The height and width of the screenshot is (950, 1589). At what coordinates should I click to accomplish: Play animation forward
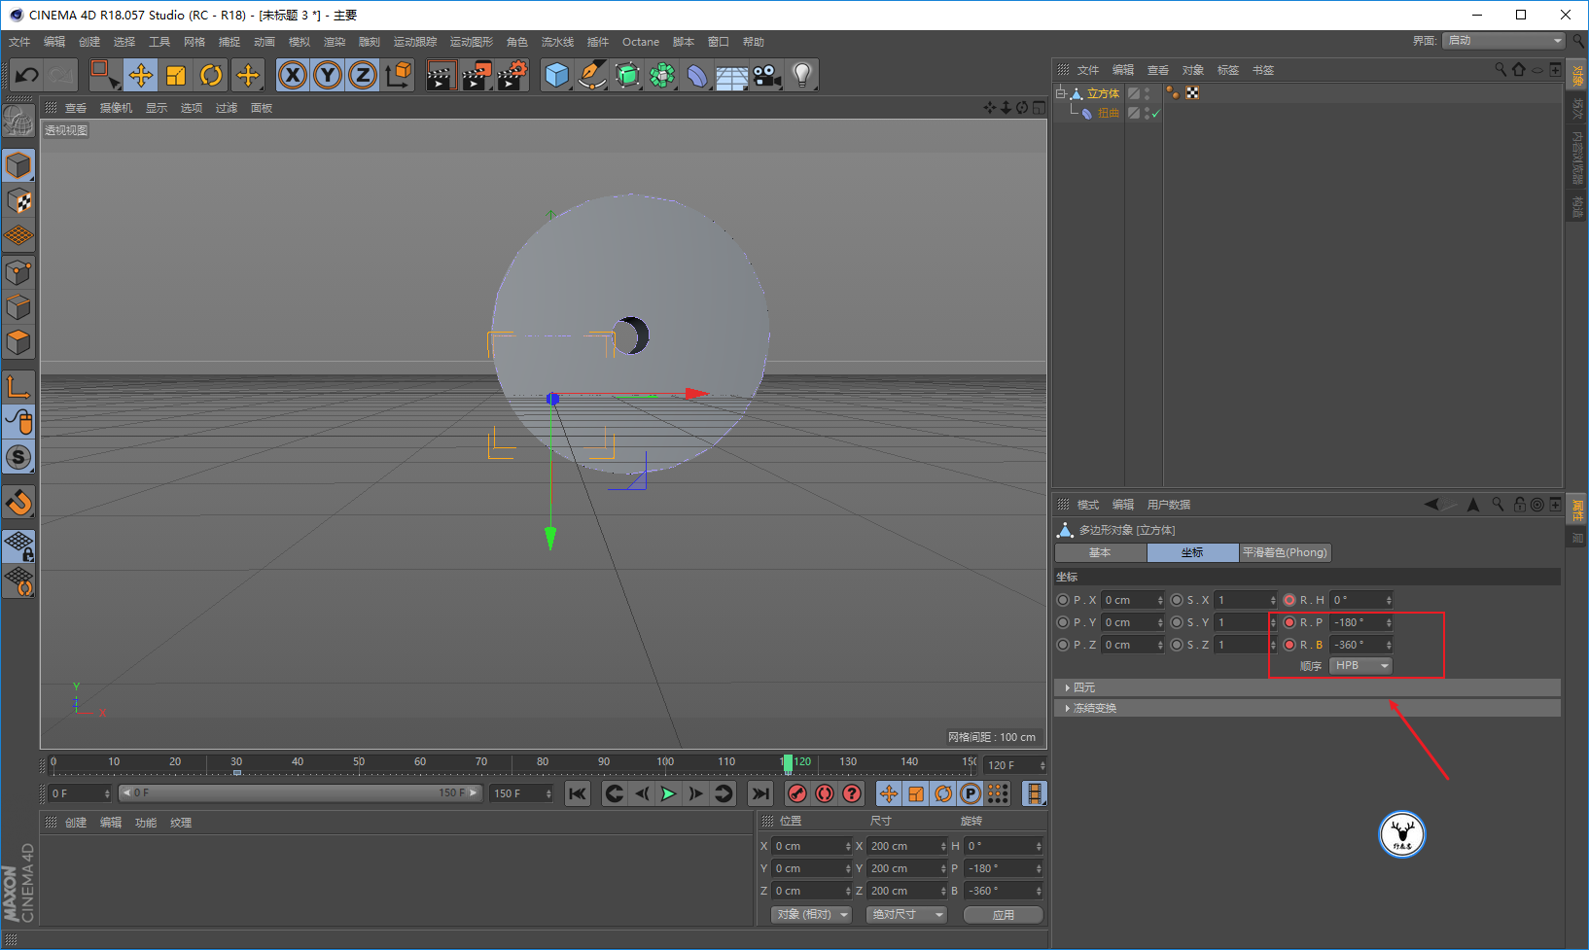pyautogui.click(x=668, y=793)
